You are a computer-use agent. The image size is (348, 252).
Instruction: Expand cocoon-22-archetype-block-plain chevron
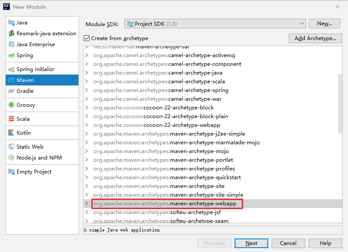pyautogui.click(x=87, y=116)
